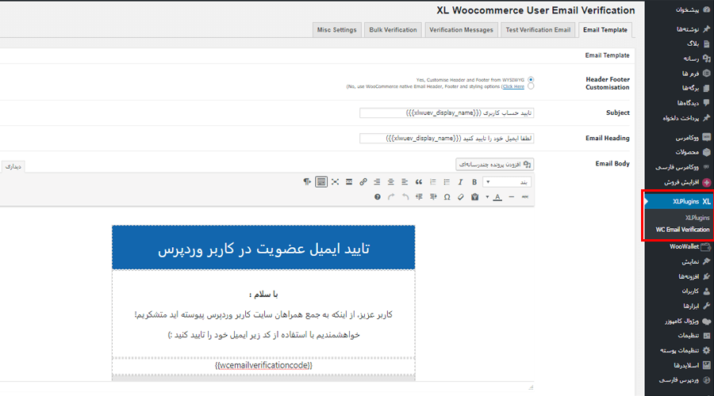Image resolution: width=714 pixels, height=396 pixels.
Task: Select 'Yes, Customise Header and Footer from WYSIWYG'
Action: click(x=531, y=79)
